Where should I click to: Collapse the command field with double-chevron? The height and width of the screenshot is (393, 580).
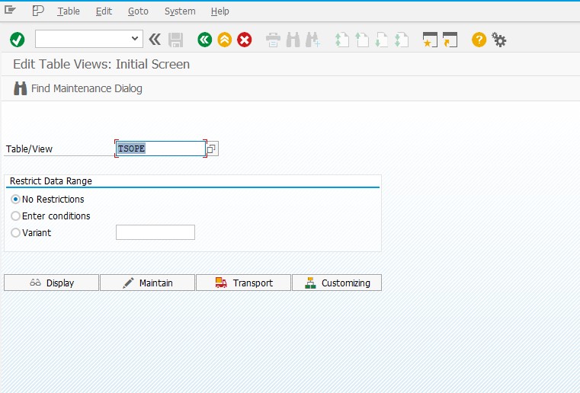pyautogui.click(x=155, y=39)
